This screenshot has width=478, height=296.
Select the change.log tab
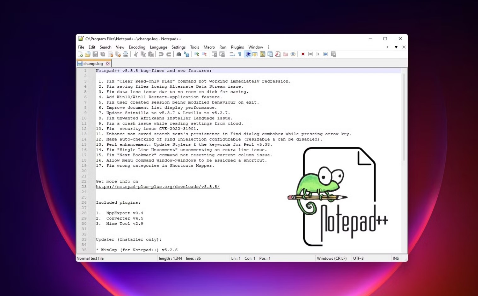[93, 64]
